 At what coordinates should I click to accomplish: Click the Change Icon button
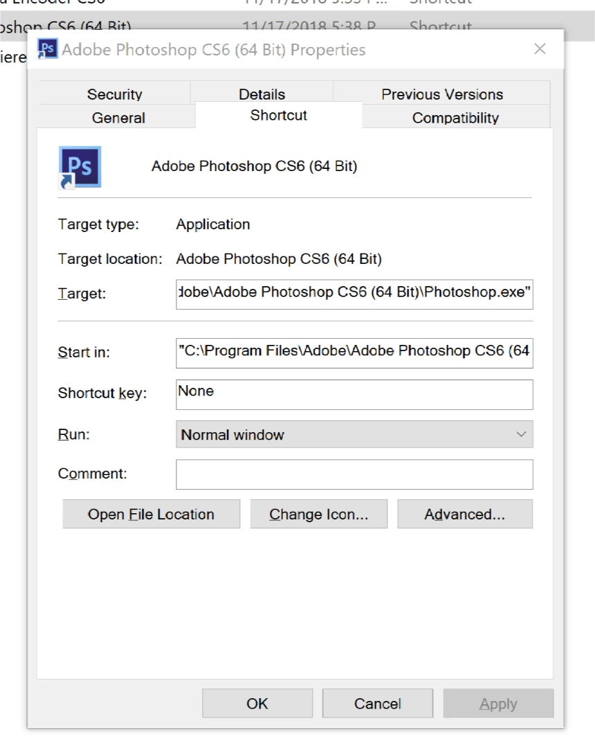coord(319,514)
